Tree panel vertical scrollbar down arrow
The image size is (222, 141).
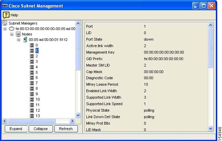78,115
